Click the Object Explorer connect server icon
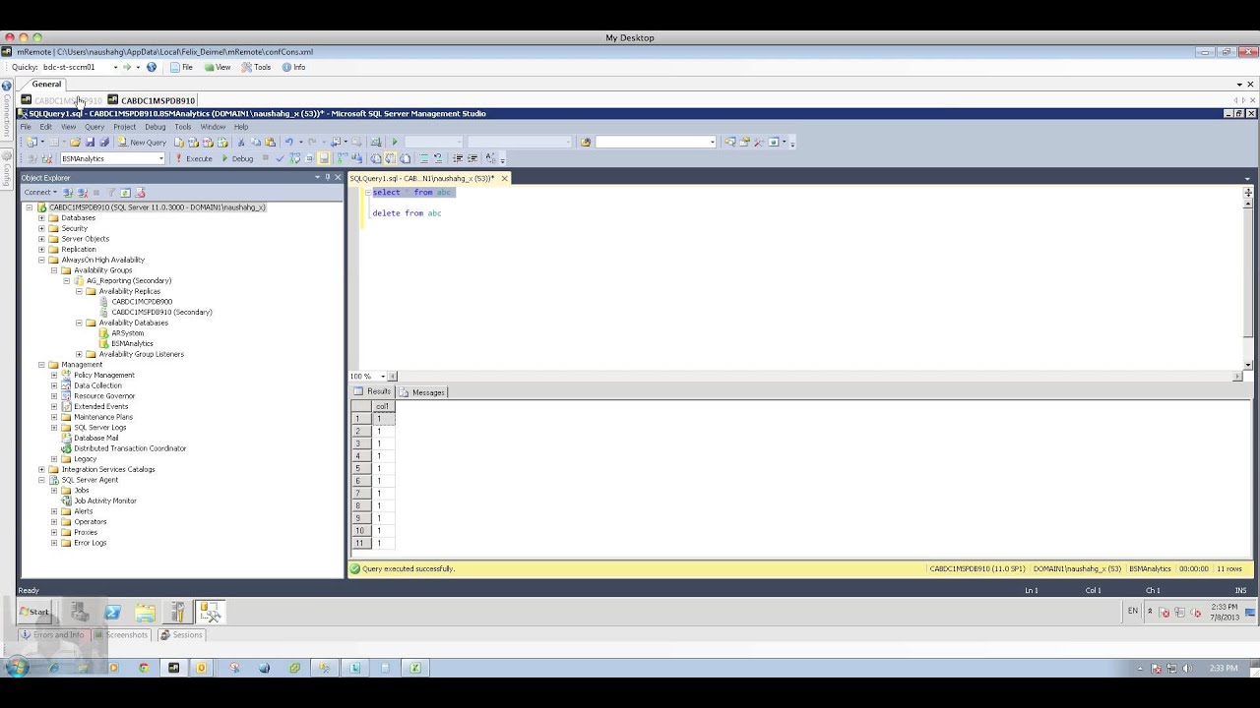This screenshot has width=1260, height=708. click(68, 192)
